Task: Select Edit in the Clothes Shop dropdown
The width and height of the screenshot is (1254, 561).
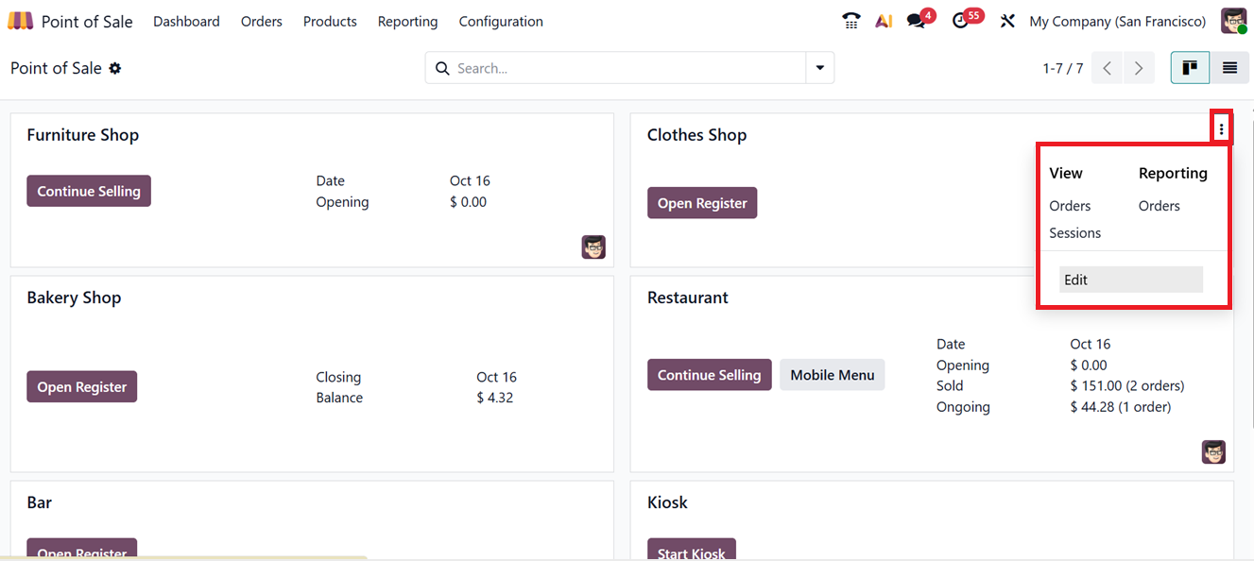Action: pyautogui.click(x=1130, y=280)
